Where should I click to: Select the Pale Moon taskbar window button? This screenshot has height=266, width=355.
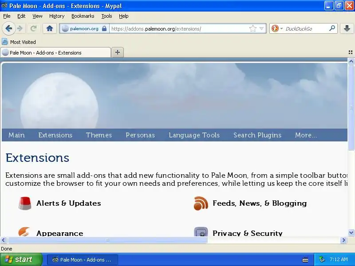pyautogui.click(x=83, y=260)
